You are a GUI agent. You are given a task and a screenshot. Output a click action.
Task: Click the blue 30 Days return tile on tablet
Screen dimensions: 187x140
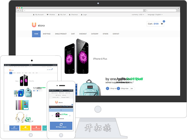tap(14, 128)
